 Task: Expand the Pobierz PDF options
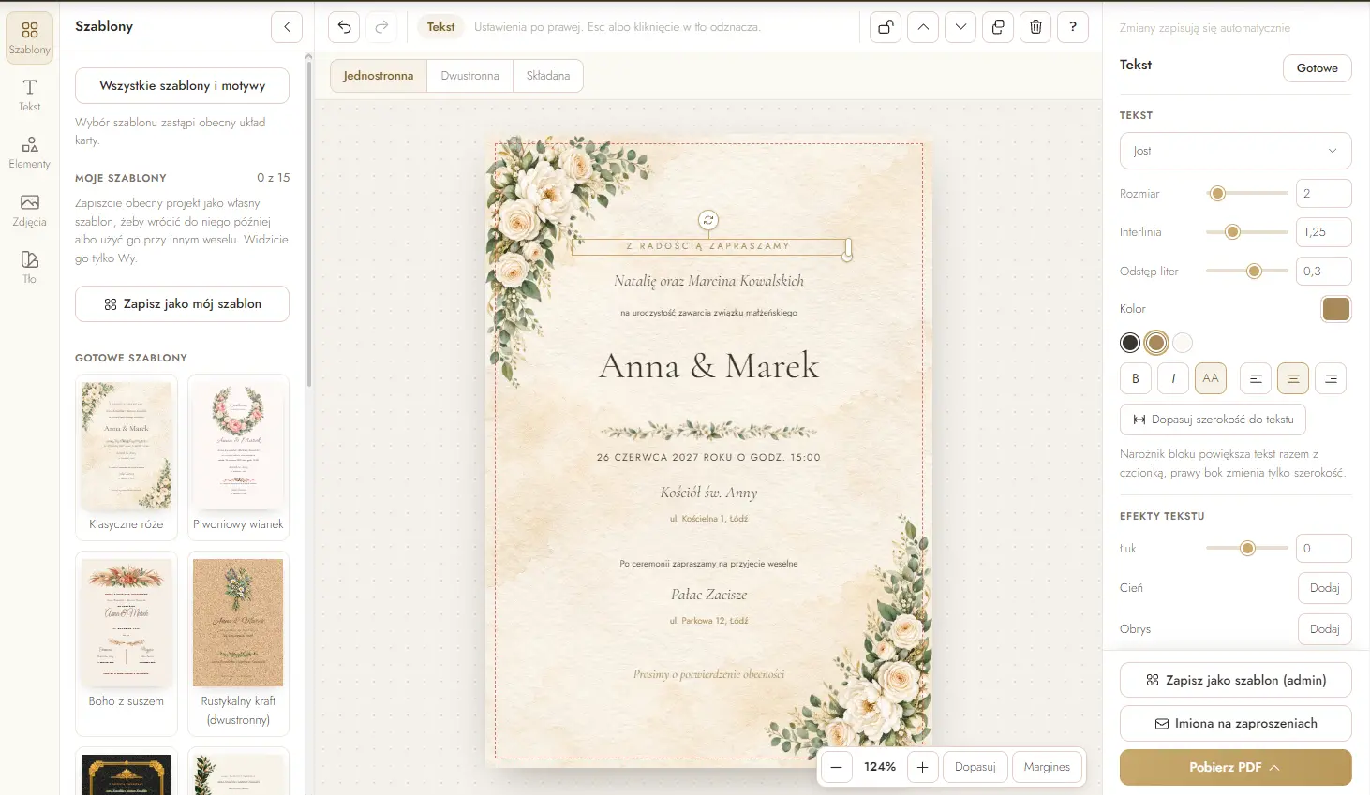click(x=1235, y=767)
